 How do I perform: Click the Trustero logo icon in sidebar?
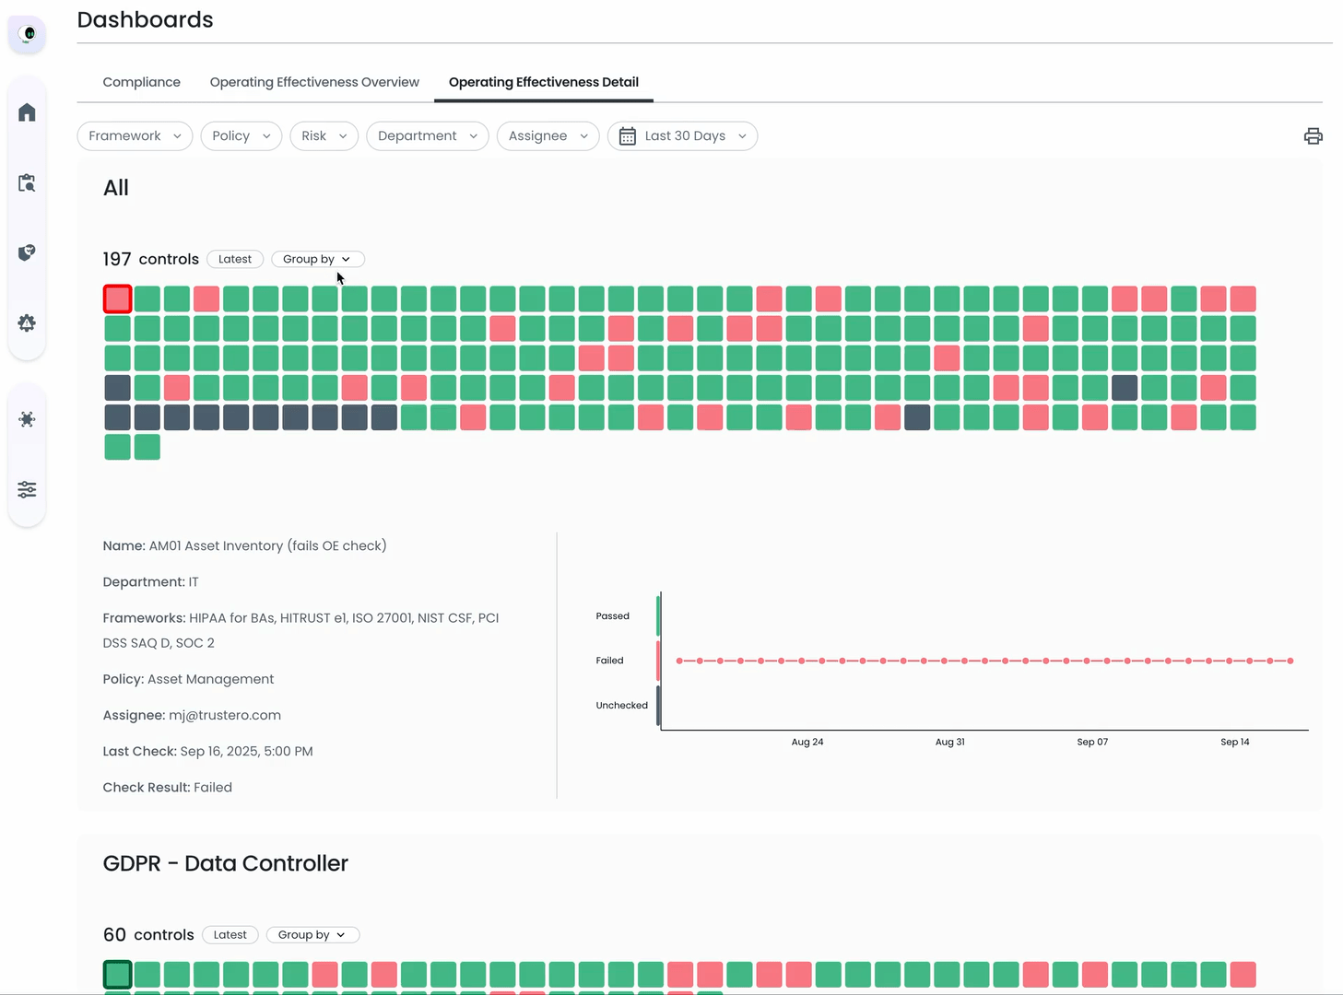coord(27,34)
